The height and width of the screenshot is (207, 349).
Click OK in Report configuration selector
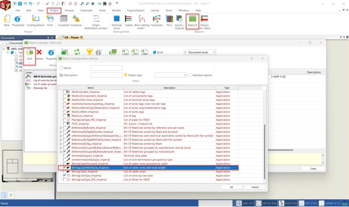coord(231,187)
